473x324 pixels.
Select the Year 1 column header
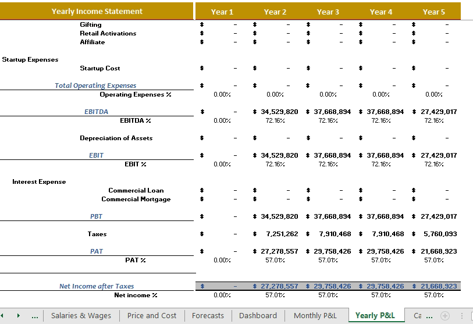(222, 12)
